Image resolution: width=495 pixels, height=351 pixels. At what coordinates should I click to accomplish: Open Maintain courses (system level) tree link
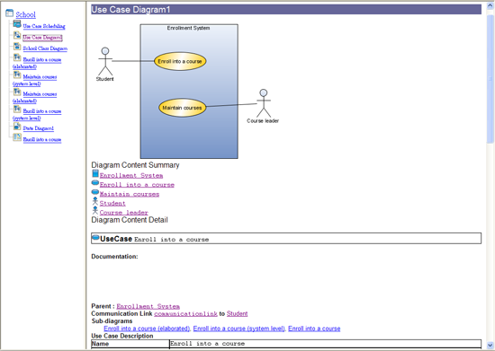[35, 80]
